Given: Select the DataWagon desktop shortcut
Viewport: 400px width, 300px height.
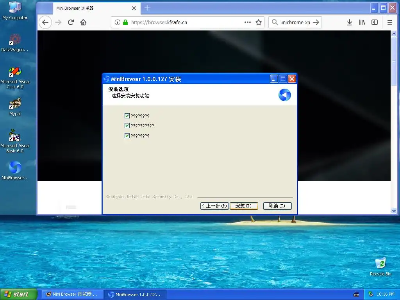Looking at the screenshot, I should (15, 43).
